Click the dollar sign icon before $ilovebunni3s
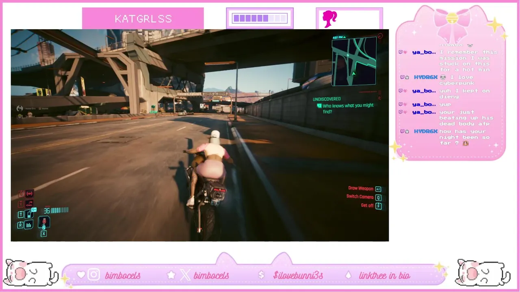Screen dimensions: 520x292 (x=261, y=275)
